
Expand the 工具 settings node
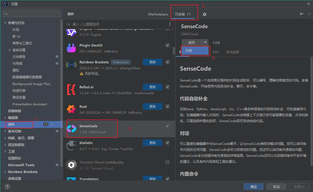point(5,152)
